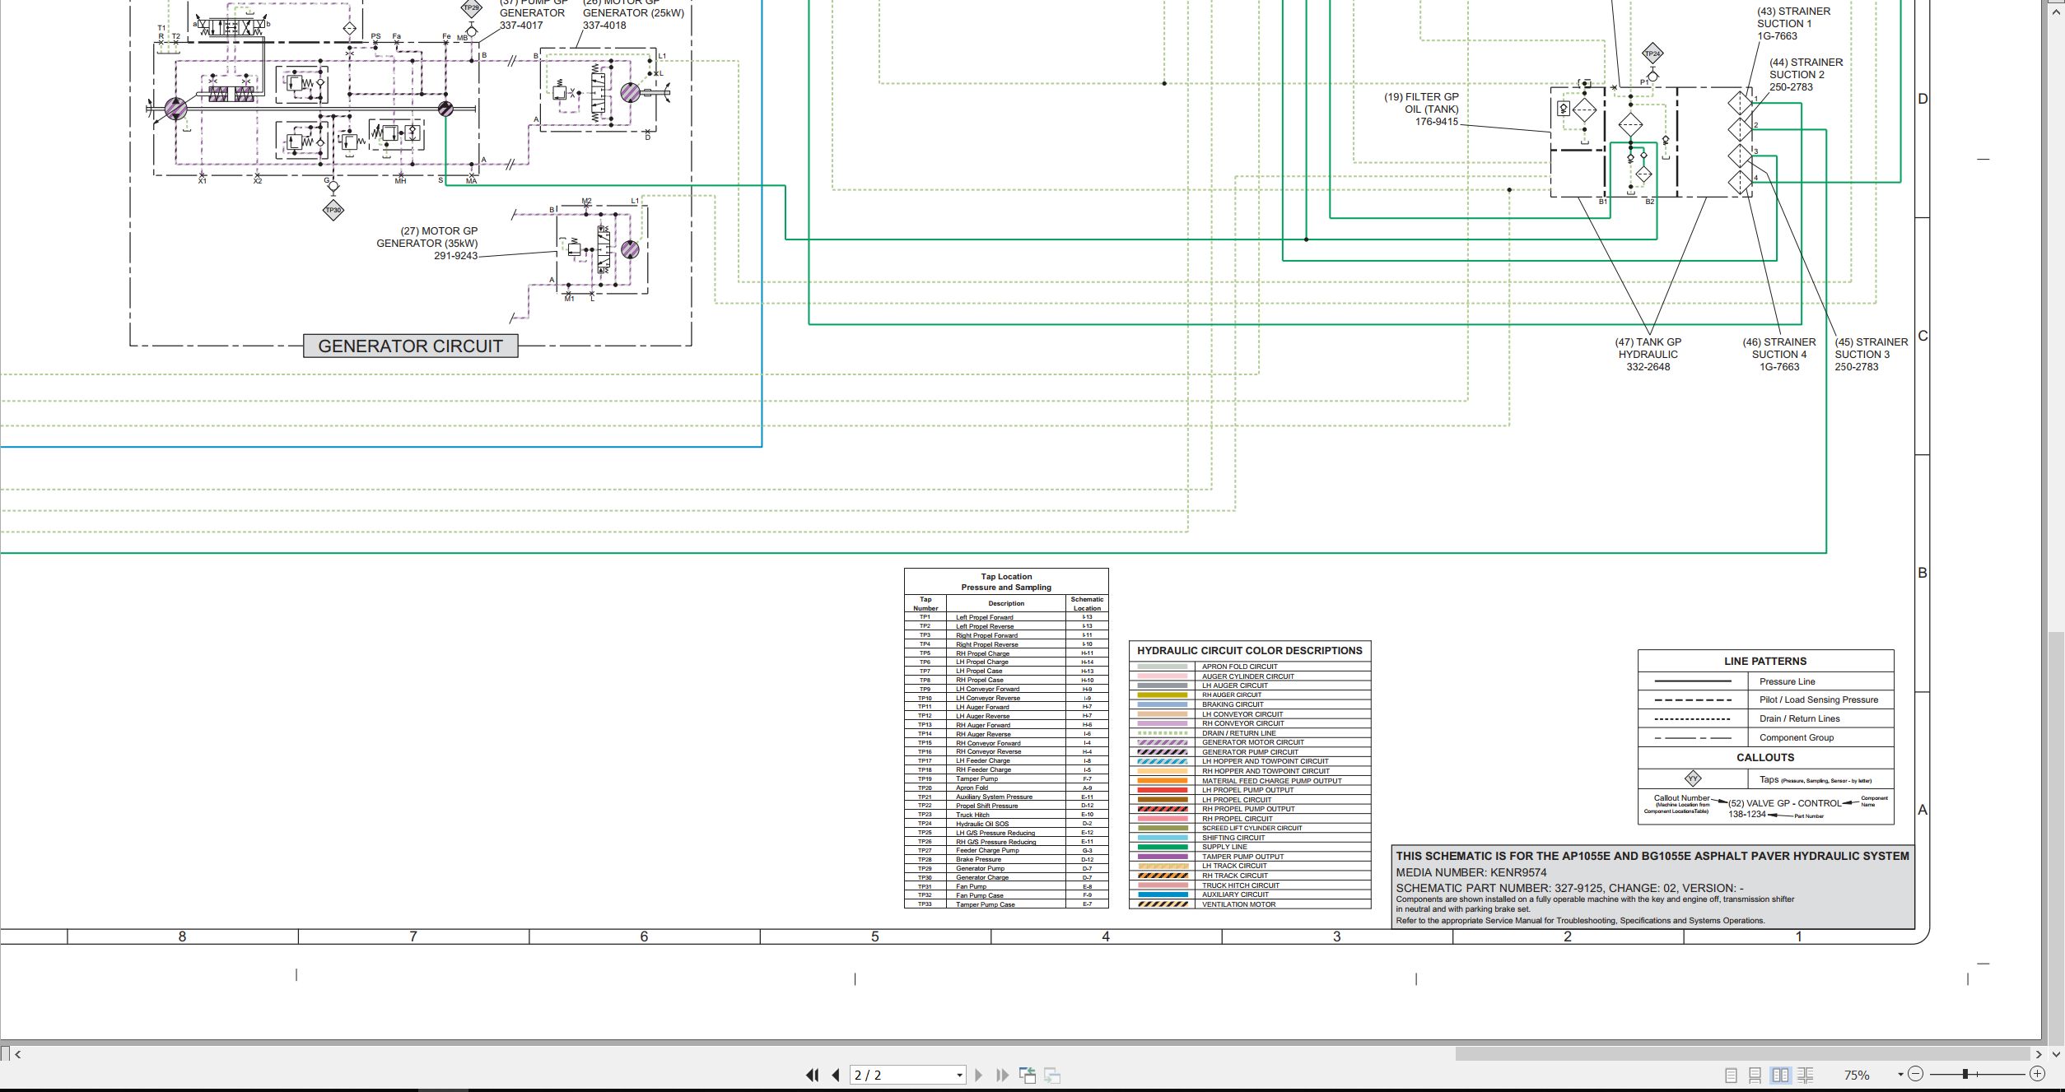2065x1092 pixels.
Task: Click the Tap Location table title
Action: pyautogui.click(x=1006, y=582)
